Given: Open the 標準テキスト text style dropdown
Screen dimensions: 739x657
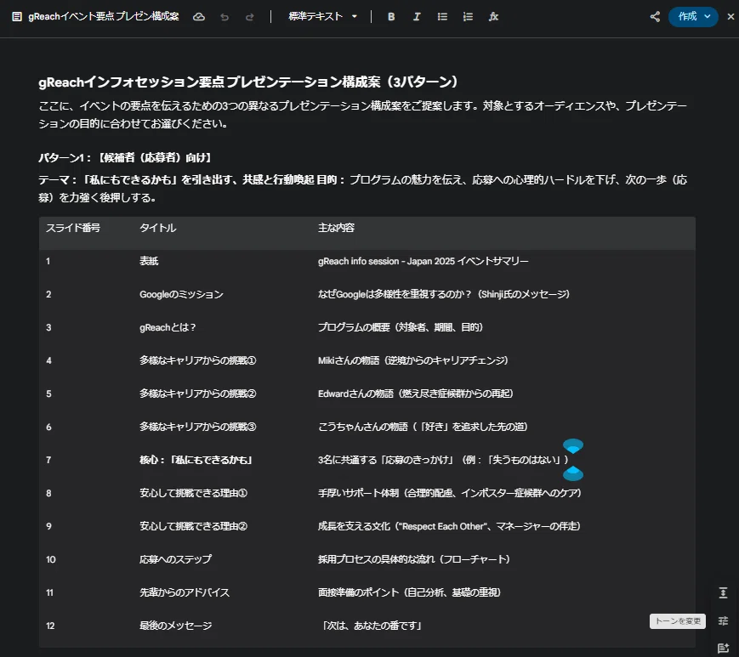Looking at the screenshot, I should [x=322, y=16].
